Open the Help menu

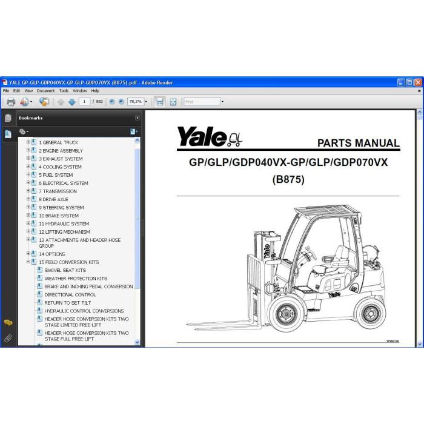[x=95, y=91]
